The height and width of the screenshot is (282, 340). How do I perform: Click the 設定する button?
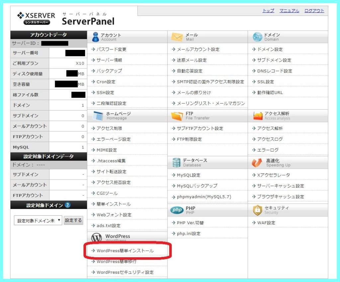pyautogui.click(x=73, y=220)
